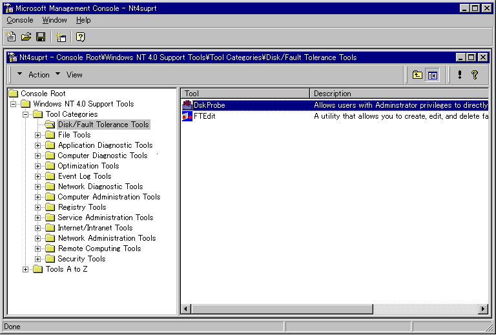Click the open Disk/Fault Tolerance Tools folder icon
Screen dimensions: 496x335
[50, 125]
